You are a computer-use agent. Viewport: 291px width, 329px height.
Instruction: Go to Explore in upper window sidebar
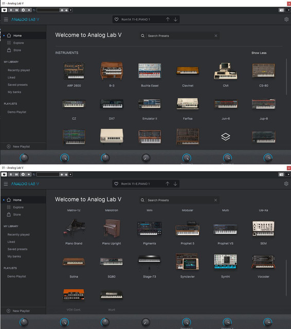click(x=19, y=43)
